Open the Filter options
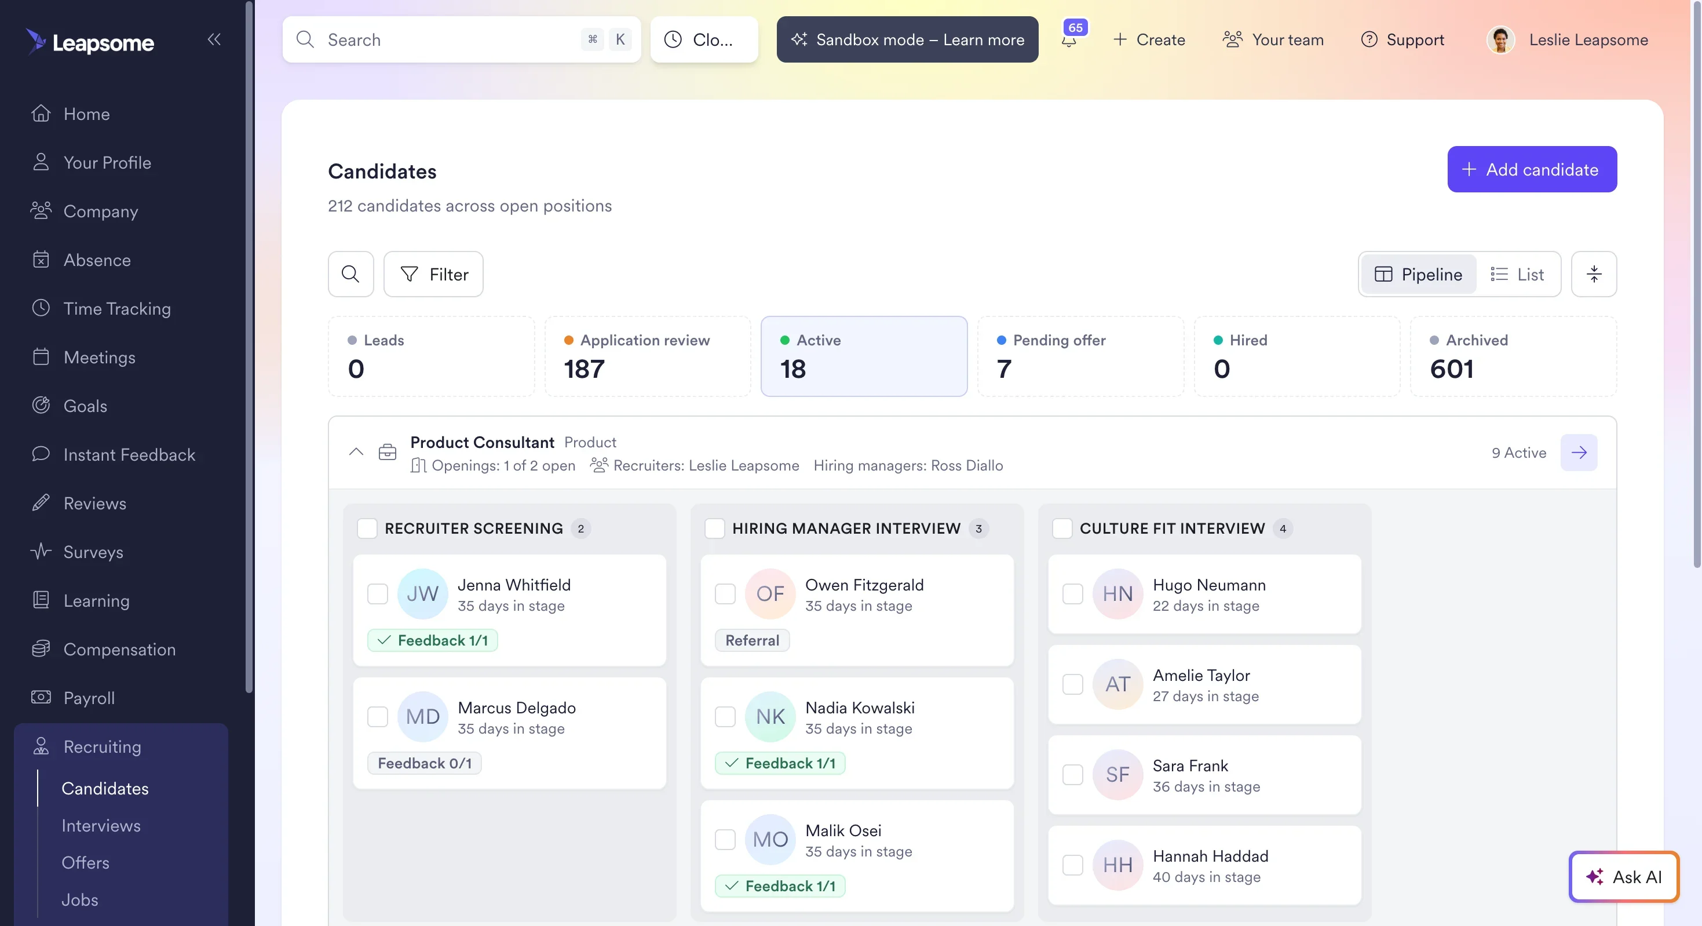Viewport: 1702px width, 926px height. tap(433, 274)
